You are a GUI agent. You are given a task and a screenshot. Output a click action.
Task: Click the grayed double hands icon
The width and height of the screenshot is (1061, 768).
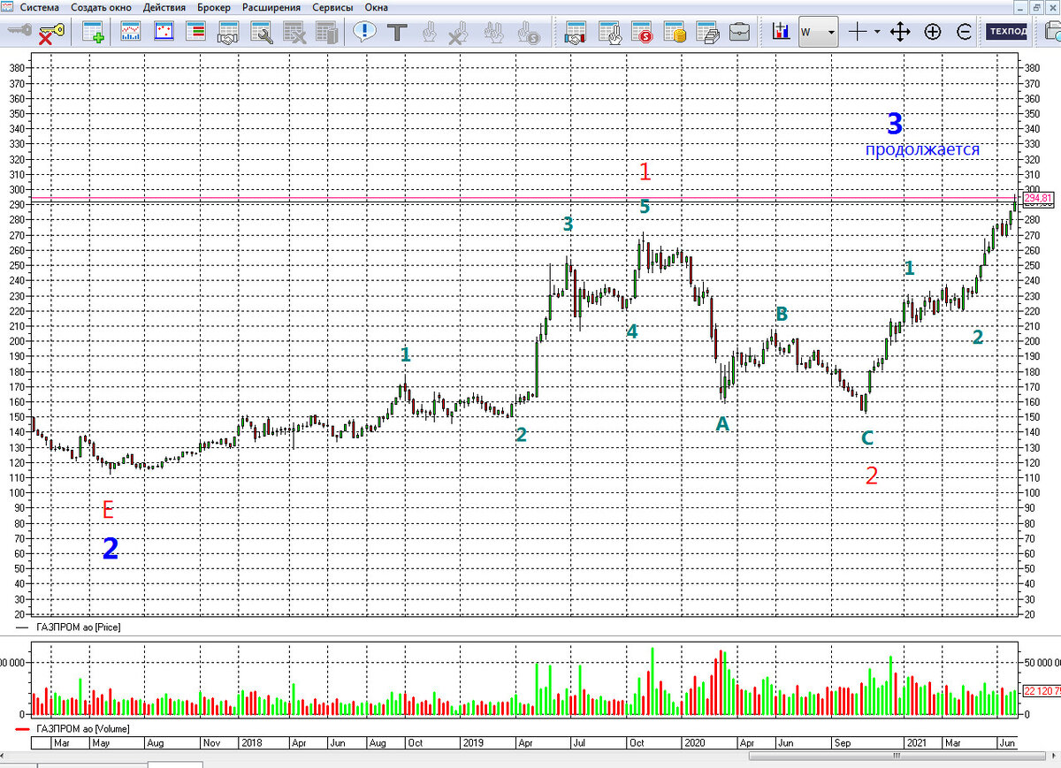494,34
